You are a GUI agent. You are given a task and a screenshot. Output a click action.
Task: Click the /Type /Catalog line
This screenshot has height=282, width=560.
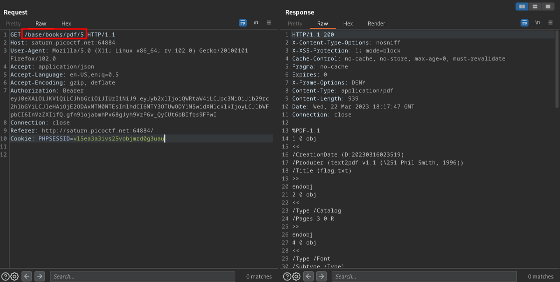click(317, 211)
